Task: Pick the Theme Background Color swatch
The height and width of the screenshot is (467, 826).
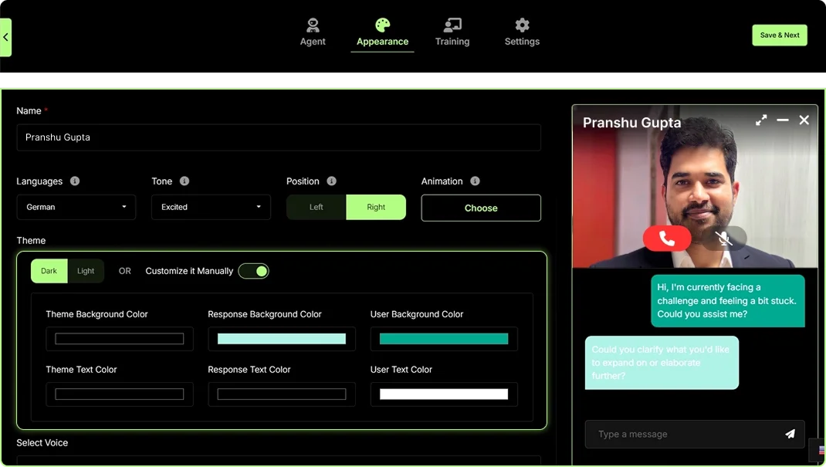Action: tap(120, 339)
